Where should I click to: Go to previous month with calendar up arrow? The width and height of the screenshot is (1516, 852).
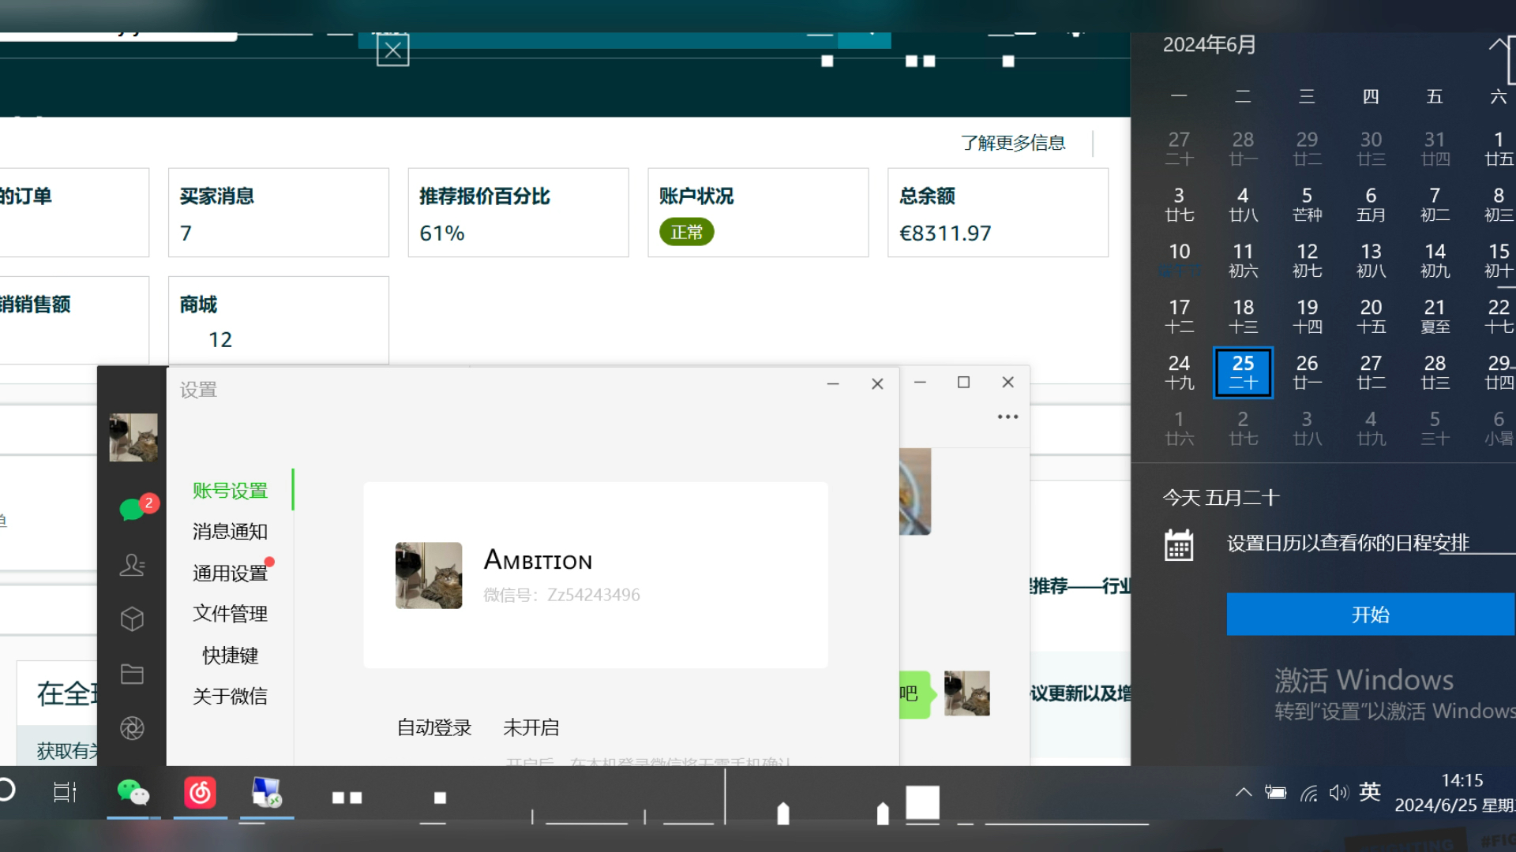coord(1498,44)
